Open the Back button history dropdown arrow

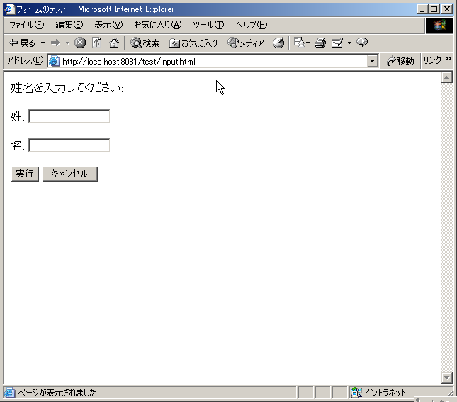tap(43, 43)
